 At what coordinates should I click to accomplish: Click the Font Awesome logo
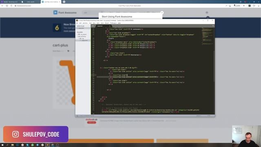click(x=65, y=13)
